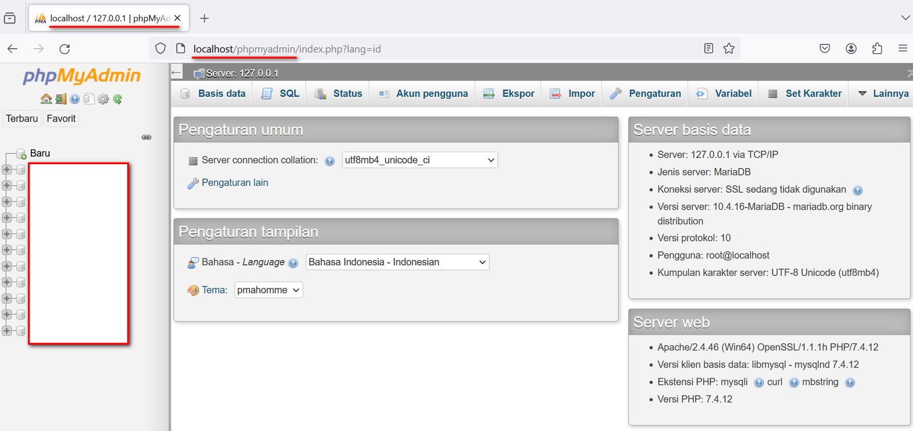
Task: Reload the page in the browser
Action: click(65, 49)
